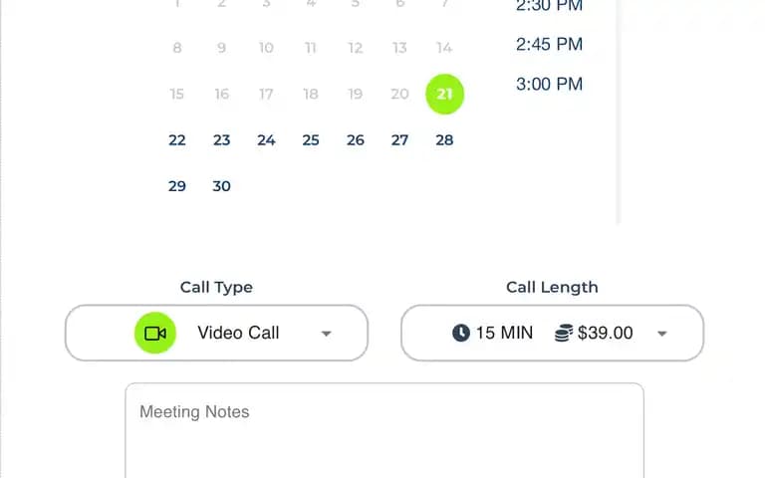The image size is (765, 478).
Task: Select date 27 on the calendar
Action: pos(399,140)
